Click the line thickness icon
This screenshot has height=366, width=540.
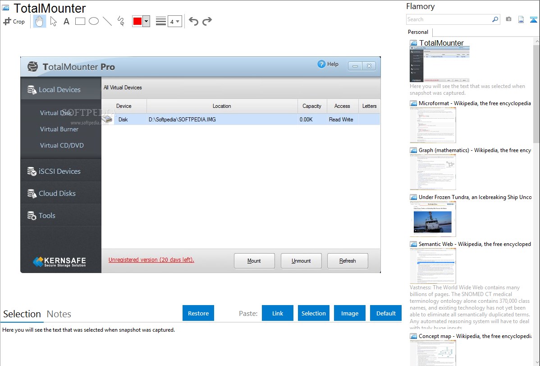tap(161, 21)
